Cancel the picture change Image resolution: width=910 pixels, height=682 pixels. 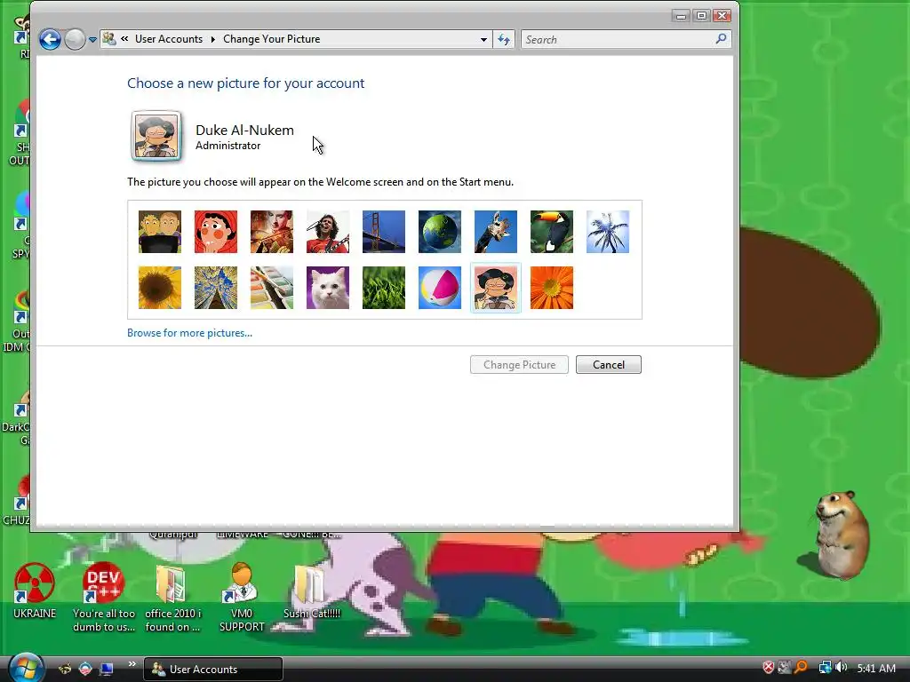point(609,365)
